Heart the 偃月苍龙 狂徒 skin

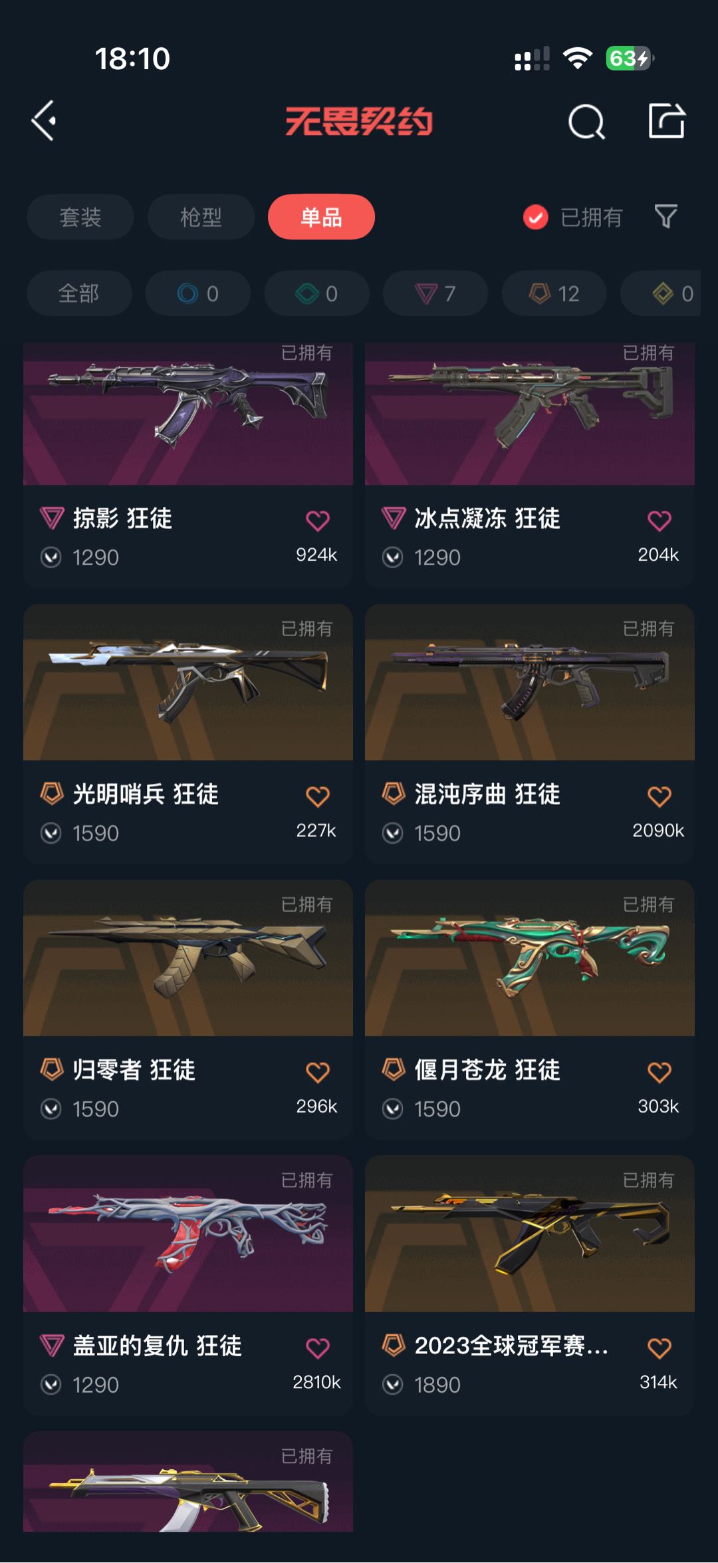coord(659,1072)
